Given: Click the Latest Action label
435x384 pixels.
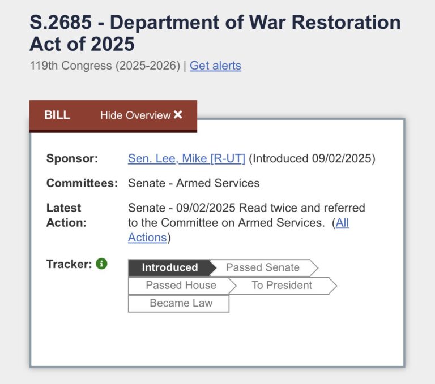Looking at the screenshot, I should [x=66, y=215].
